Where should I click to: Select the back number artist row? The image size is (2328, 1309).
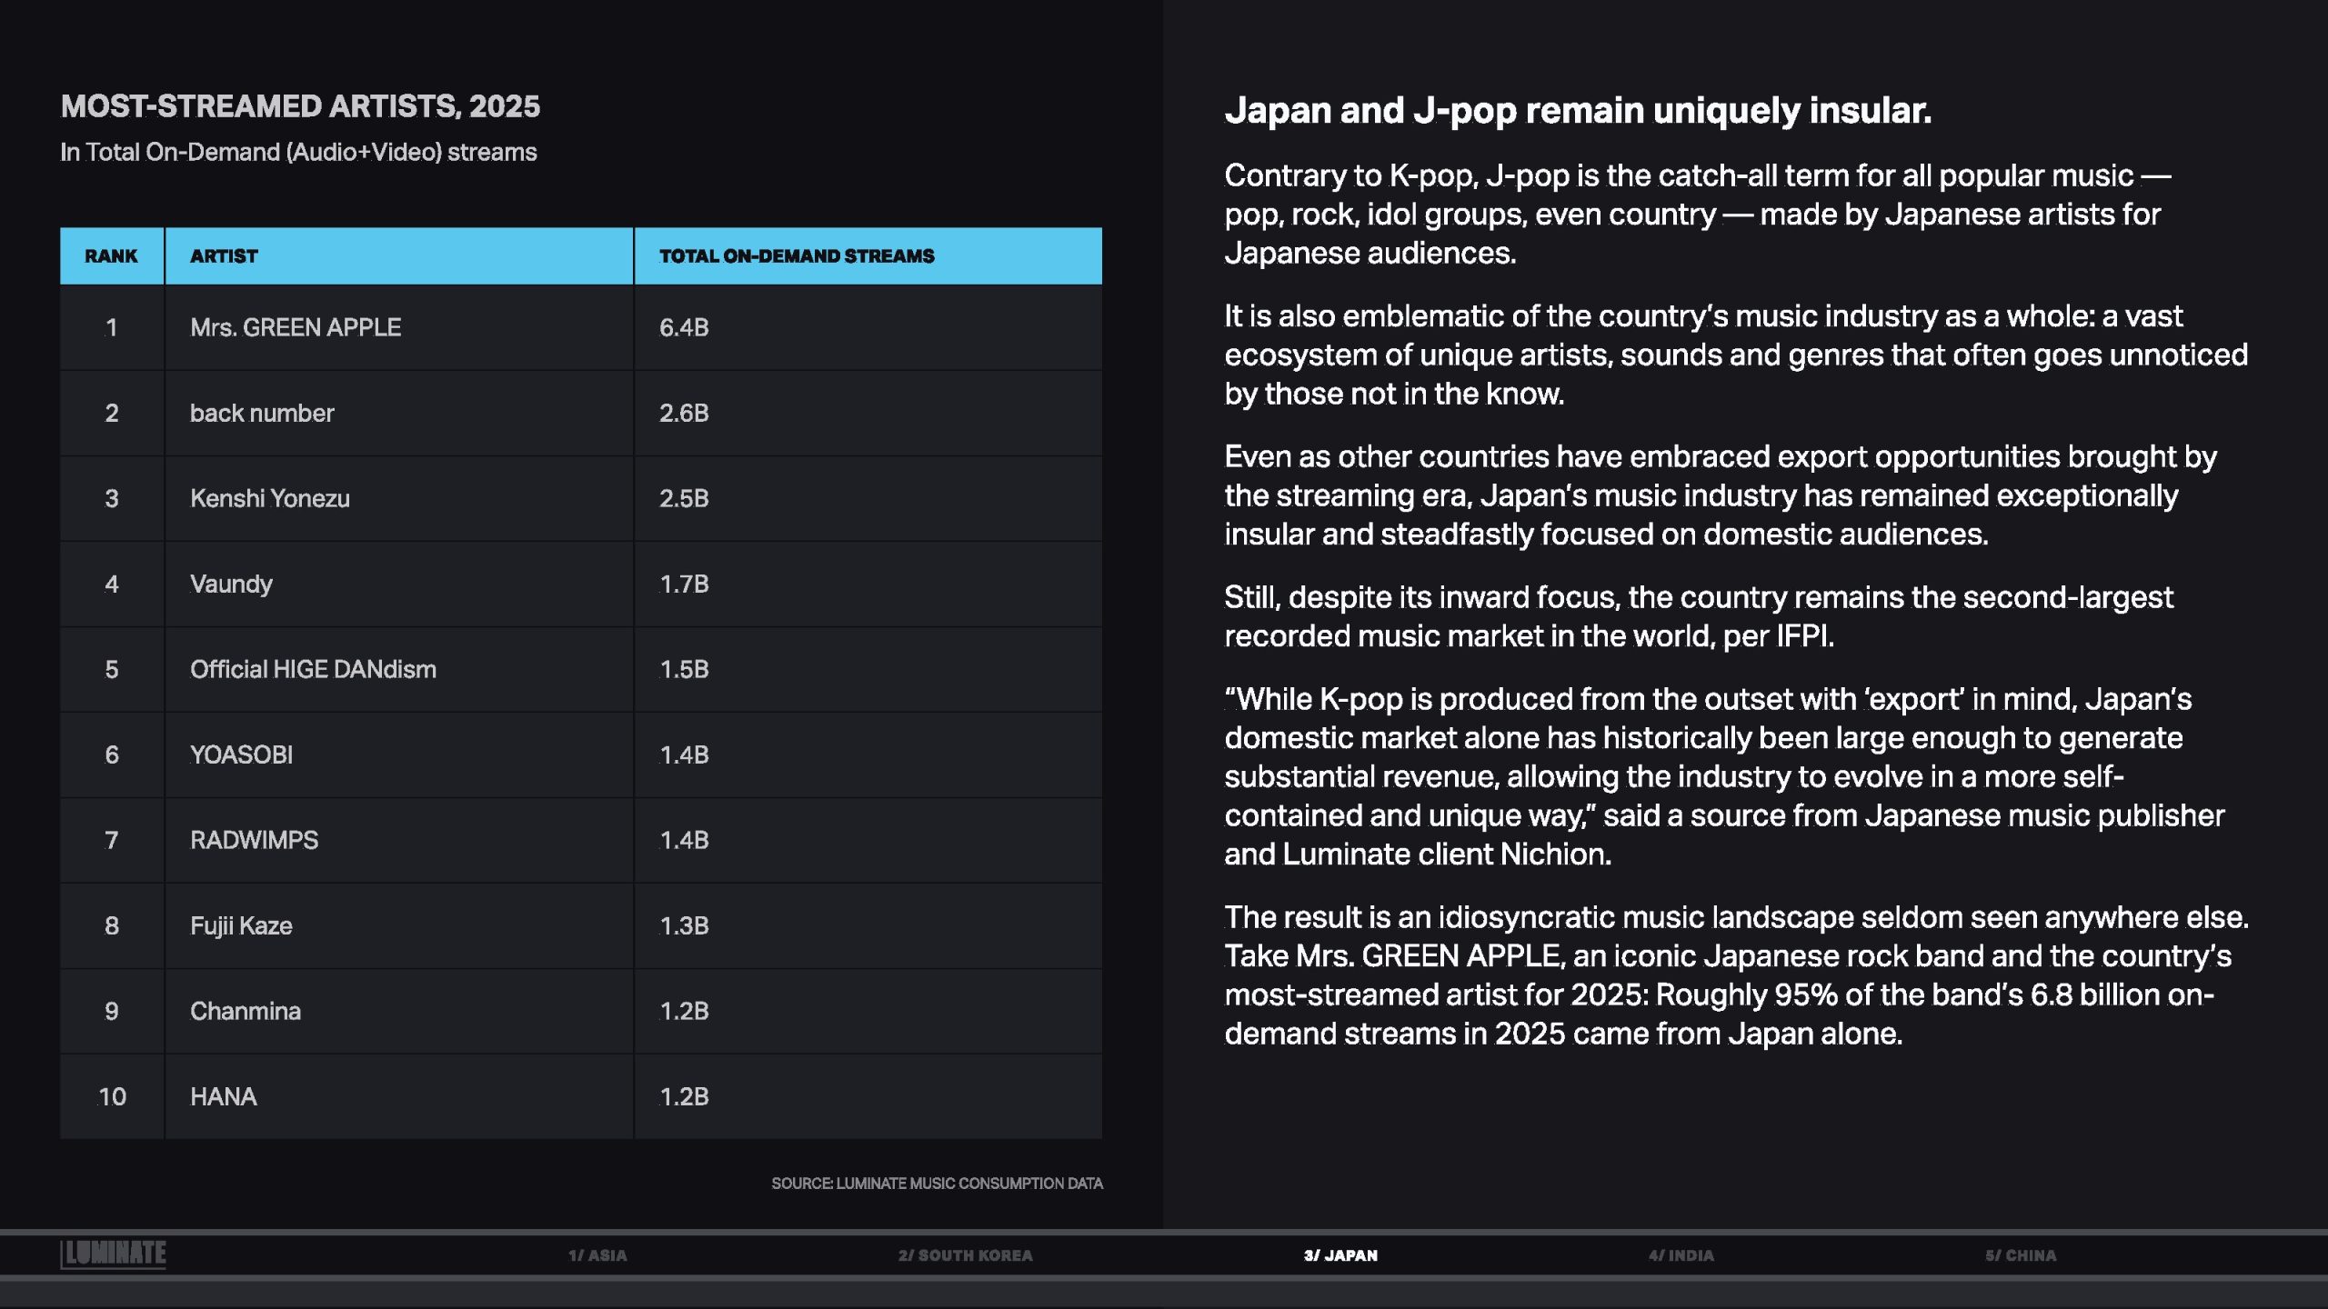pos(262,413)
